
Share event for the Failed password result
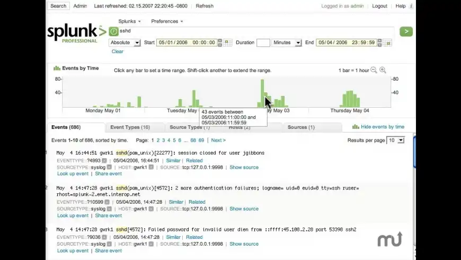(x=108, y=251)
